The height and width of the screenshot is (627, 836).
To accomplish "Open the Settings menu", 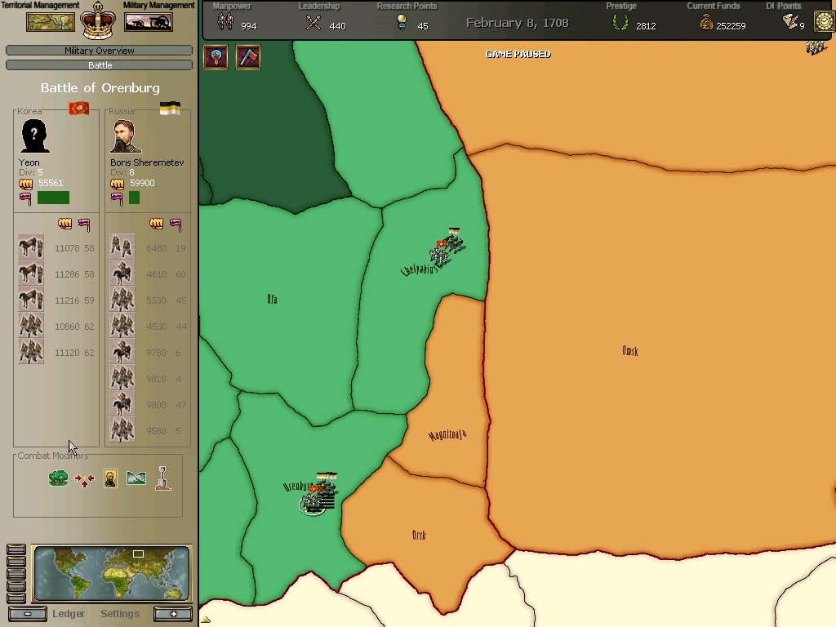I will click(120, 614).
